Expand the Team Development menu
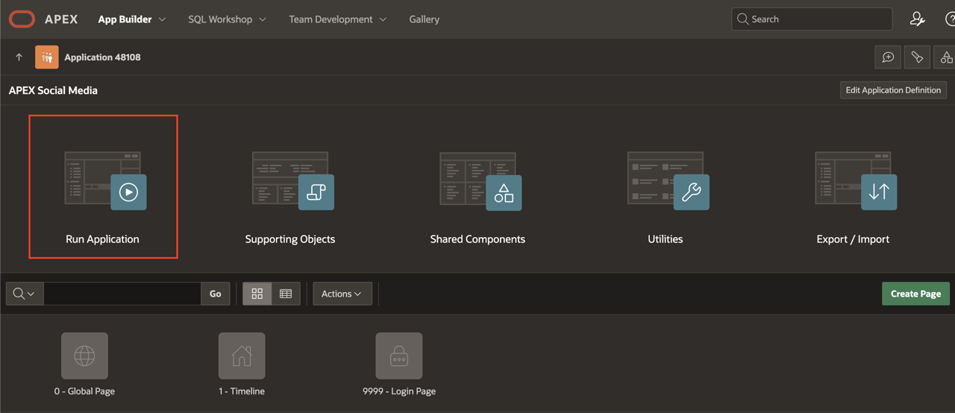The width and height of the screenshot is (955, 413). (337, 19)
